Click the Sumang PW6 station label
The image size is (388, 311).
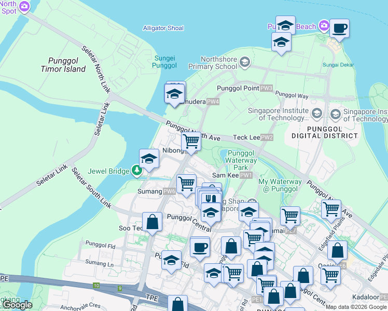tap(156, 191)
